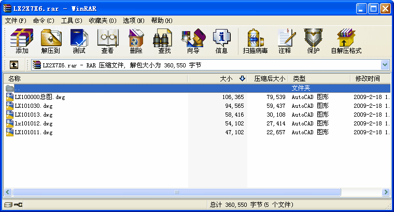Select file lx101012.dwg
The height and width of the screenshot is (212, 394).
34,123
